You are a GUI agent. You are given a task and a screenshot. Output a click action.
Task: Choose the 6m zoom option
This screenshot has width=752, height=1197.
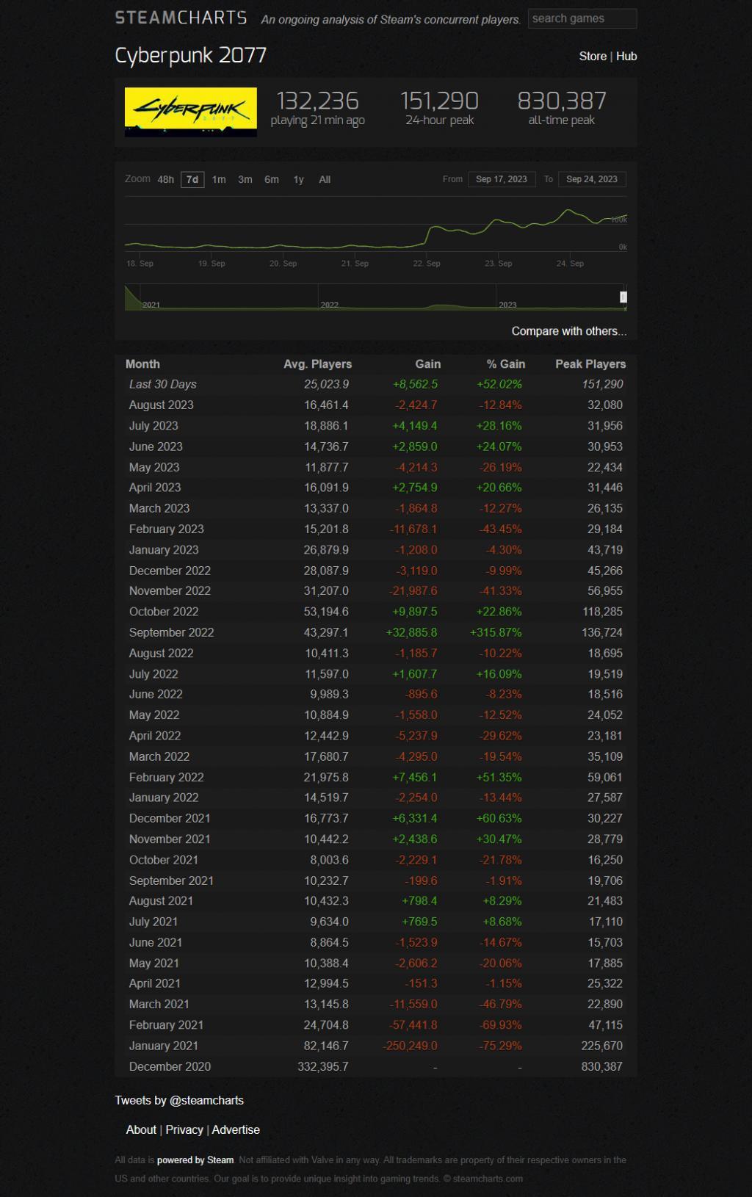tap(272, 180)
